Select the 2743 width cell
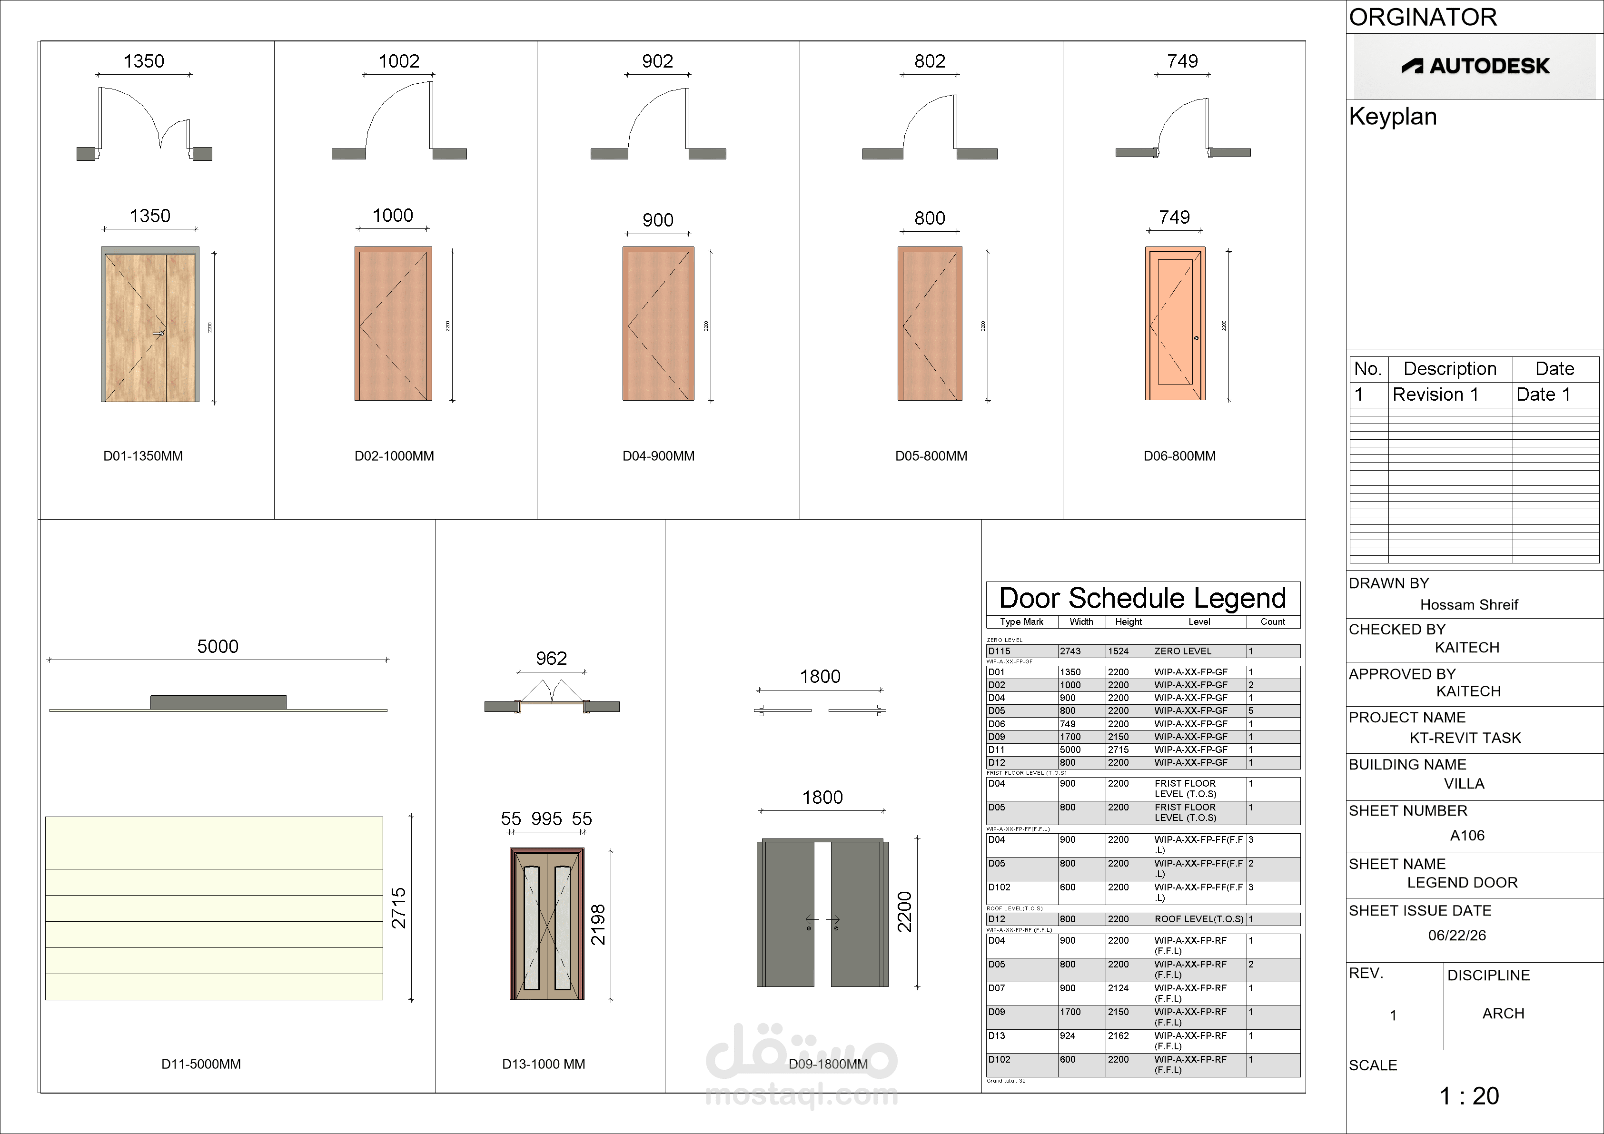Image resolution: width=1604 pixels, height=1134 pixels. 1081,651
